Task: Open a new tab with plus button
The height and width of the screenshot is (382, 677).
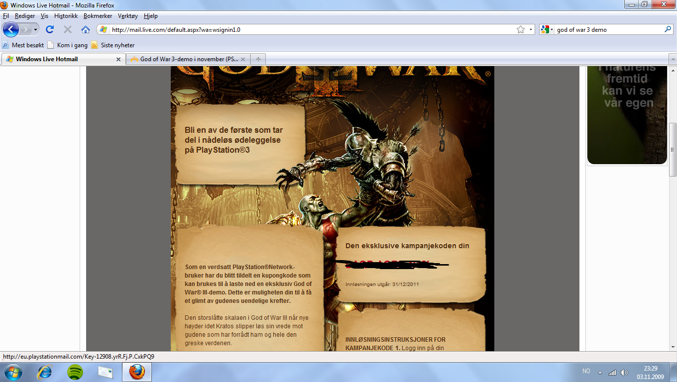Action: coord(258,59)
